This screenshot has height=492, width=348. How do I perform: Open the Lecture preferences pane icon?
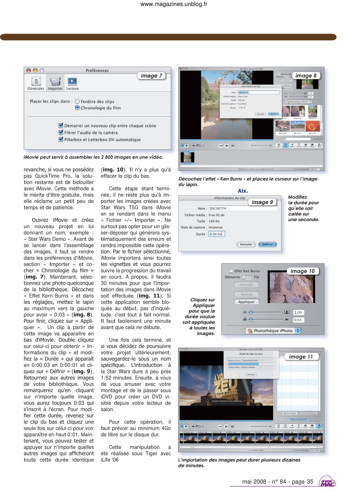click(72, 84)
